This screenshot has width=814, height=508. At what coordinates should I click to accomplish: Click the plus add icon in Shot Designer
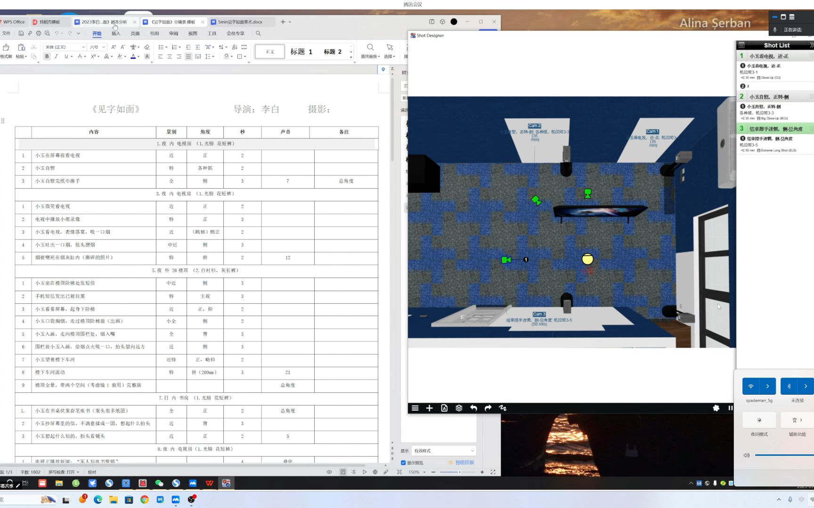tap(430, 408)
